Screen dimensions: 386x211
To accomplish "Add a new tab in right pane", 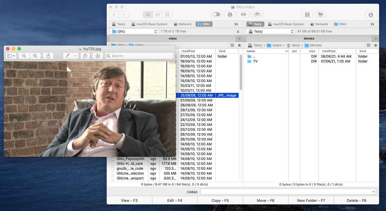I will (x=376, y=38).
